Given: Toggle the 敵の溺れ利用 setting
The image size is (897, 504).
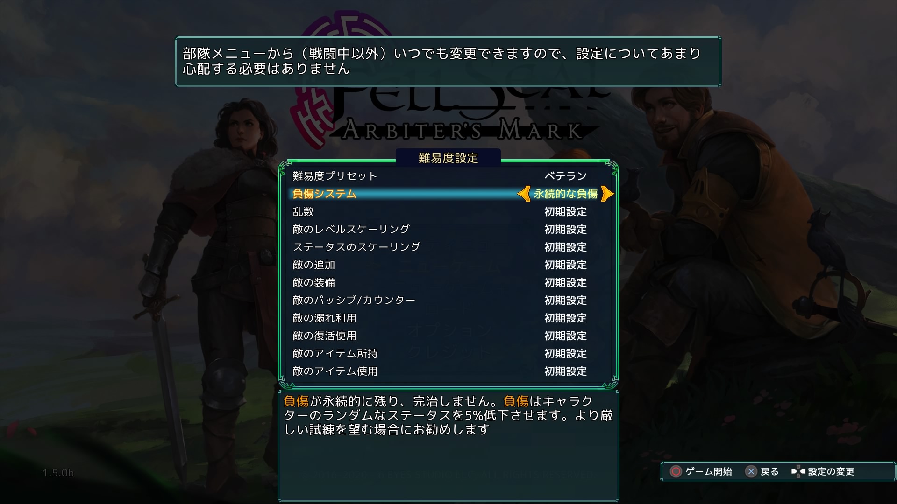Looking at the screenshot, I should 448,318.
